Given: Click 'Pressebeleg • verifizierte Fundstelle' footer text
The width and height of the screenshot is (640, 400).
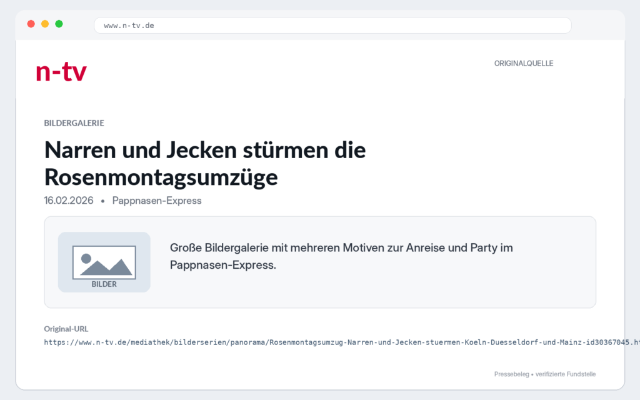Looking at the screenshot, I should pyautogui.click(x=545, y=374).
